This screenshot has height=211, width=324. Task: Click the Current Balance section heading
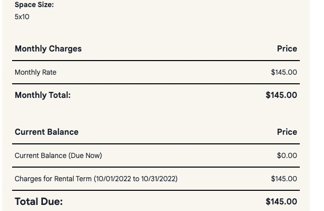[46, 132]
